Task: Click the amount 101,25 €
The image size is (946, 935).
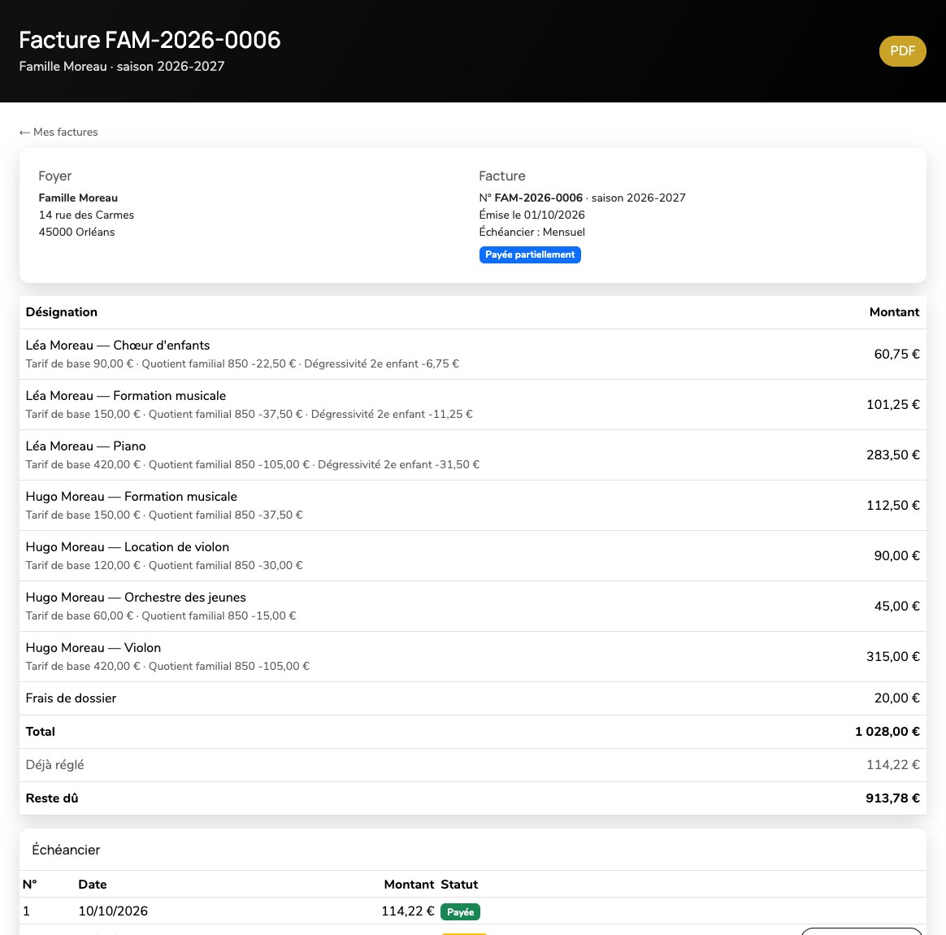Action: coord(893,405)
